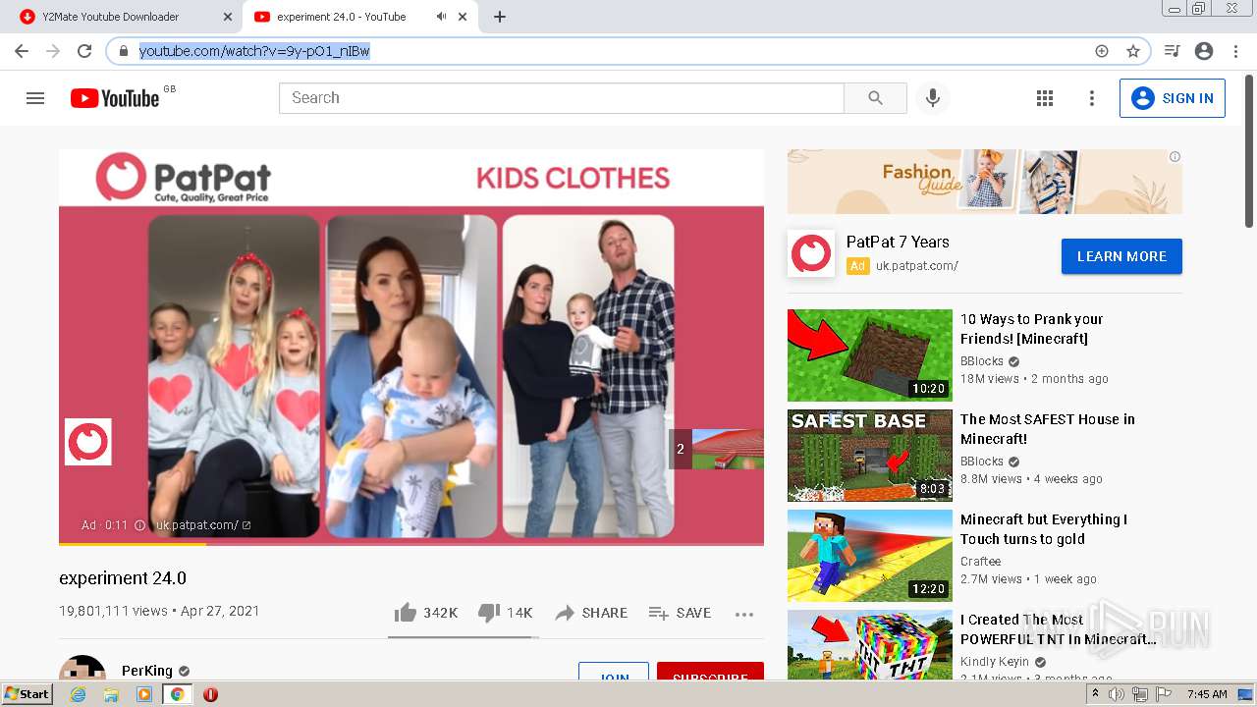This screenshot has width=1257, height=707.
Task: Open The Most SAFEST House in Minecraft title
Action: pyautogui.click(x=1048, y=429)
